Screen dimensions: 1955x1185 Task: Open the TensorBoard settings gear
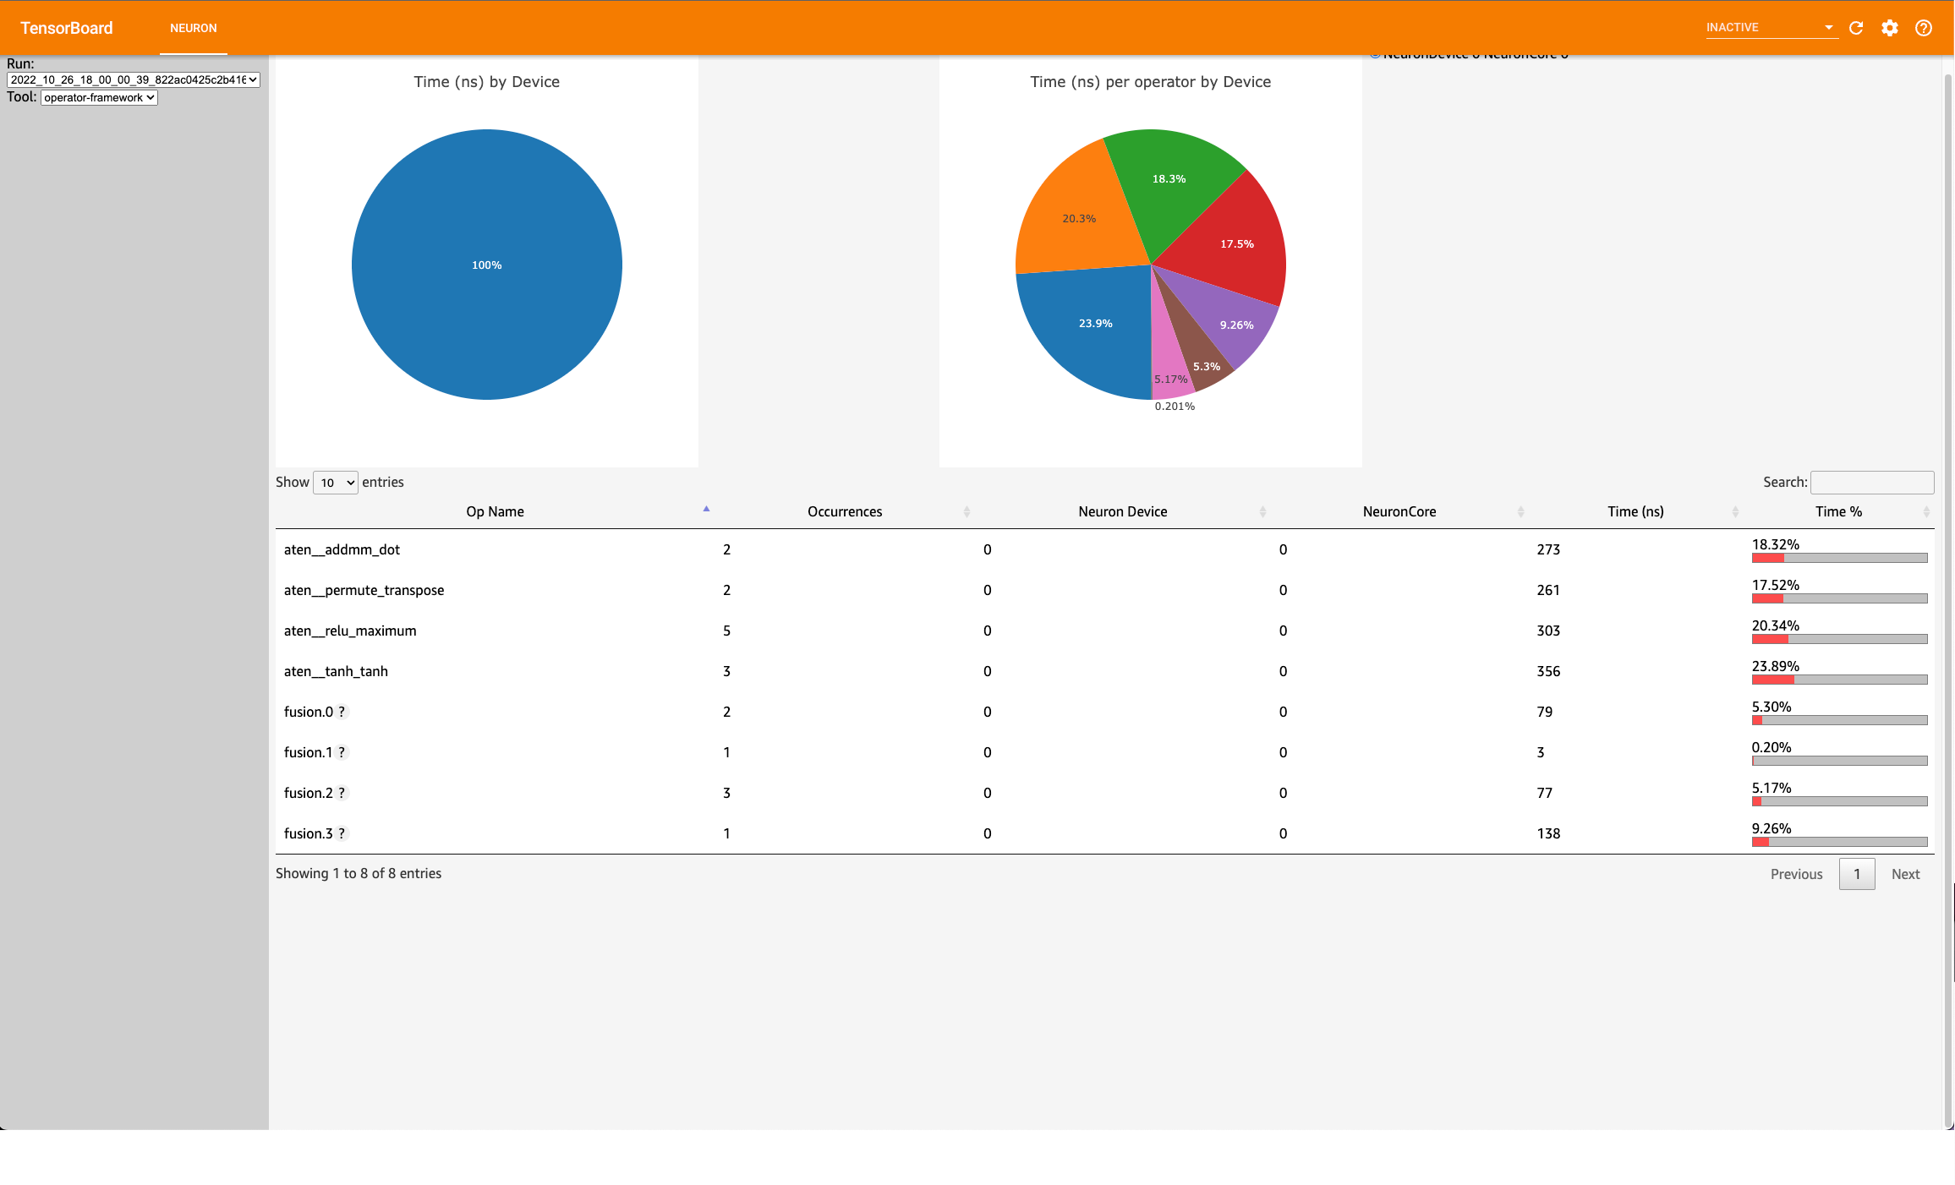point(1890,28)
